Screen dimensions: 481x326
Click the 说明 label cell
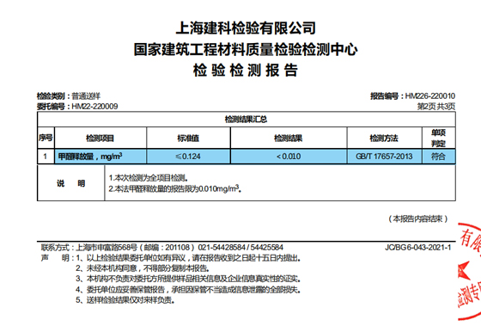click(70, 183)
